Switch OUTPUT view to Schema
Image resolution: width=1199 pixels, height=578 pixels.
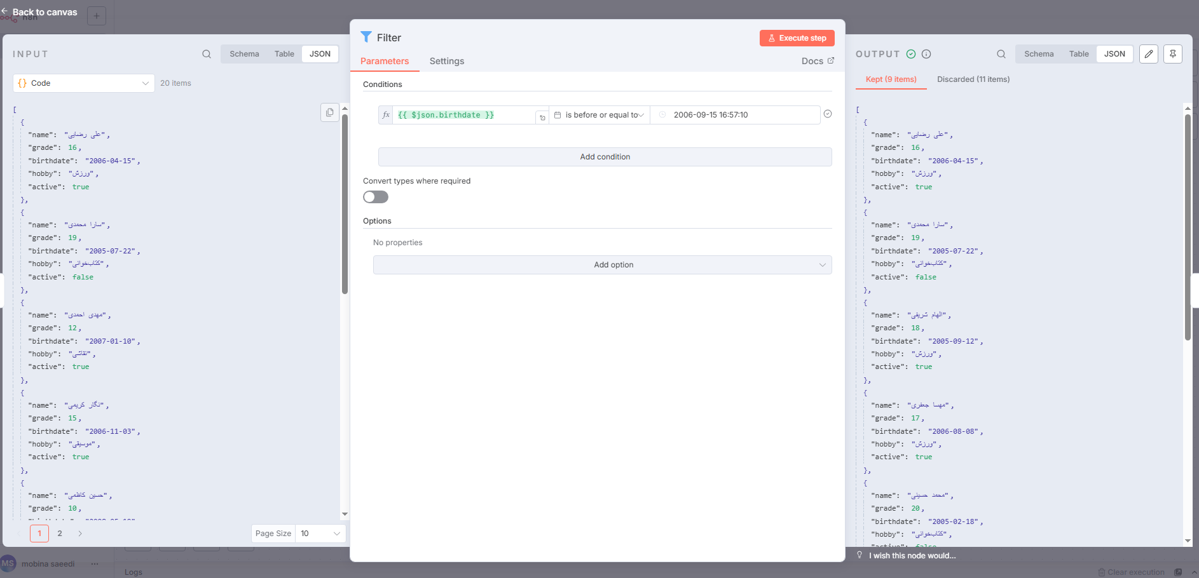(1039, 54)
